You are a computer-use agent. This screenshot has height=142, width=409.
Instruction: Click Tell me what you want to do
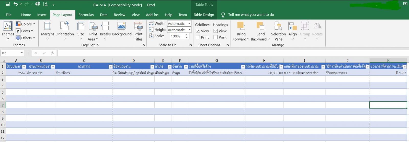251,15
